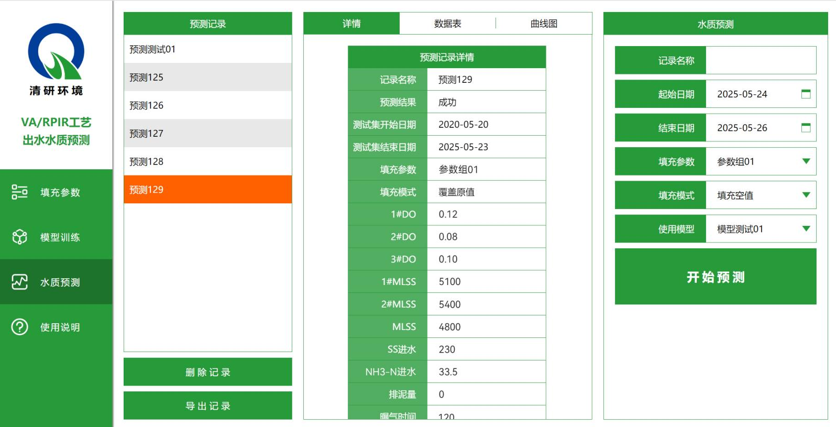Image resolution: width=836 pixels, height=427 pixels.
Task: Click the 清研环境 logo
Action: [56, 59]
